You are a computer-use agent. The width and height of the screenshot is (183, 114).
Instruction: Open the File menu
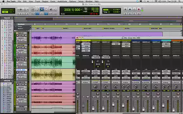click(x=19, y=1)
